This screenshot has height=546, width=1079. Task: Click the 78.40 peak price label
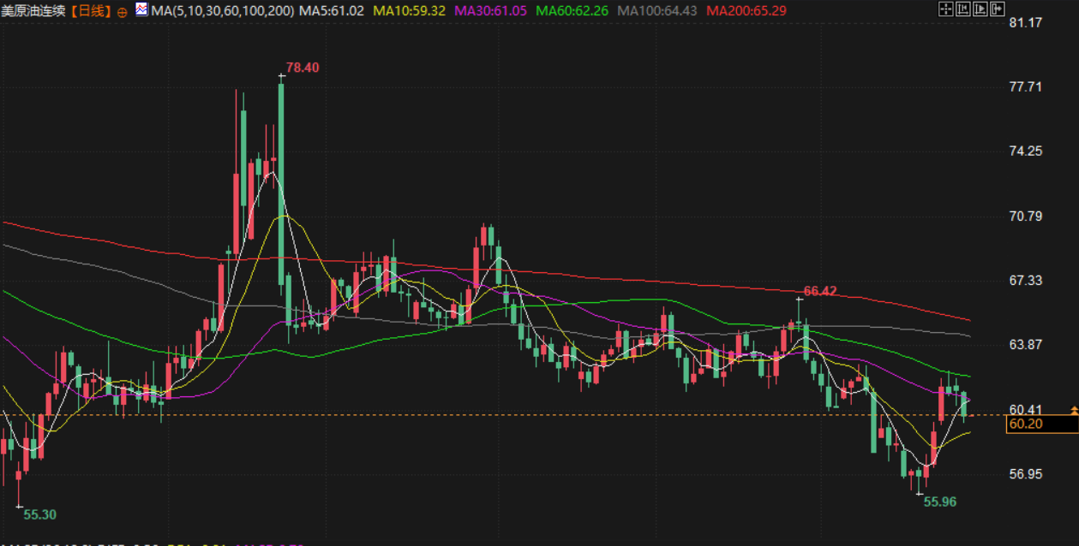[x=303, y=68]
